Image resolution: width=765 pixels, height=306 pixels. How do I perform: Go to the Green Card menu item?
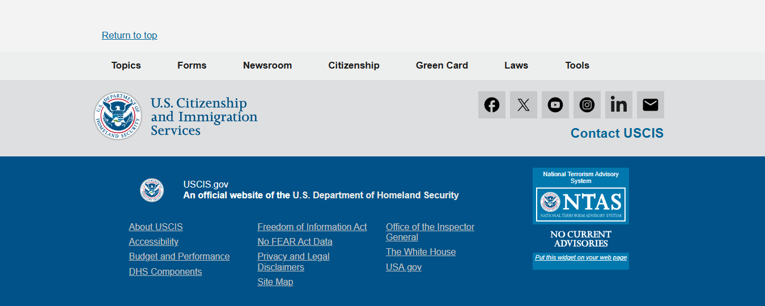pos(442,65)
